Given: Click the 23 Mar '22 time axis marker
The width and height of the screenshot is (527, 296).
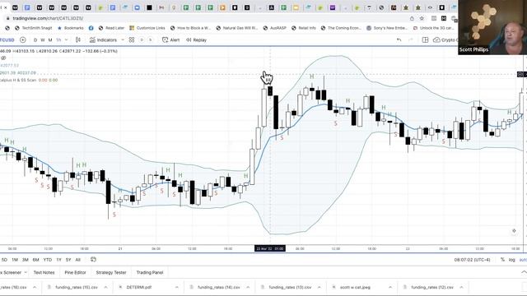Looking at the screenshot, I should [x=270, y=248].
